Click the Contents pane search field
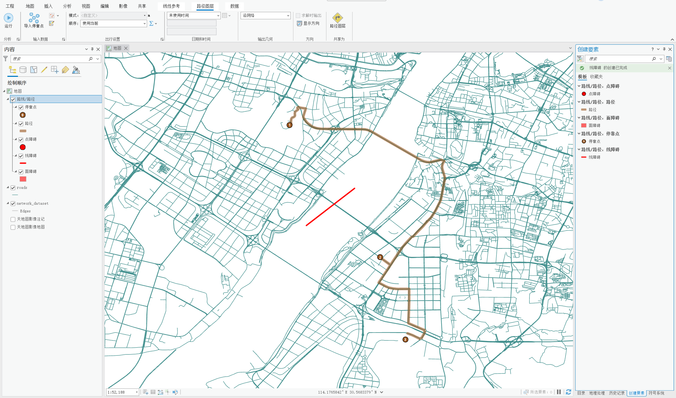Screen dimensions: 676x398 pos(50,59)
